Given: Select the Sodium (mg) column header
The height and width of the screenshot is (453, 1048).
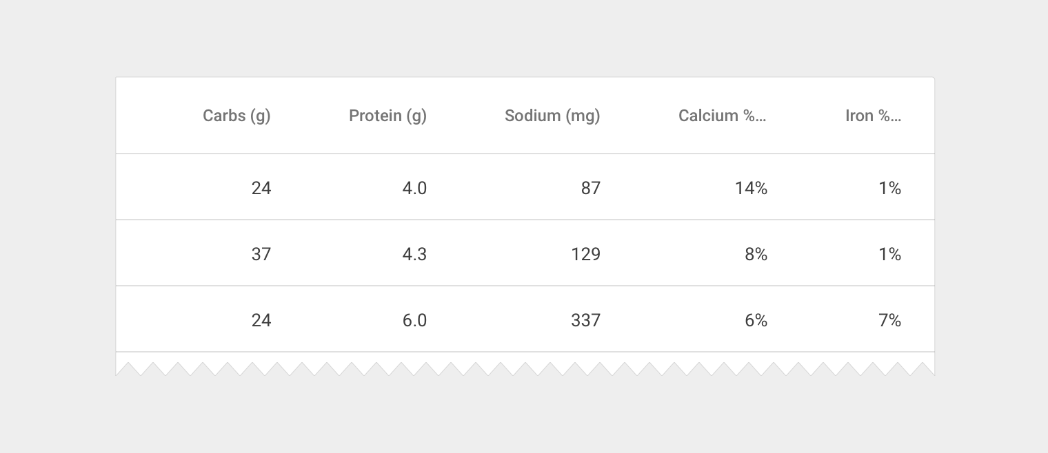Looking at the screenshot, I should [x=552, y=116].
